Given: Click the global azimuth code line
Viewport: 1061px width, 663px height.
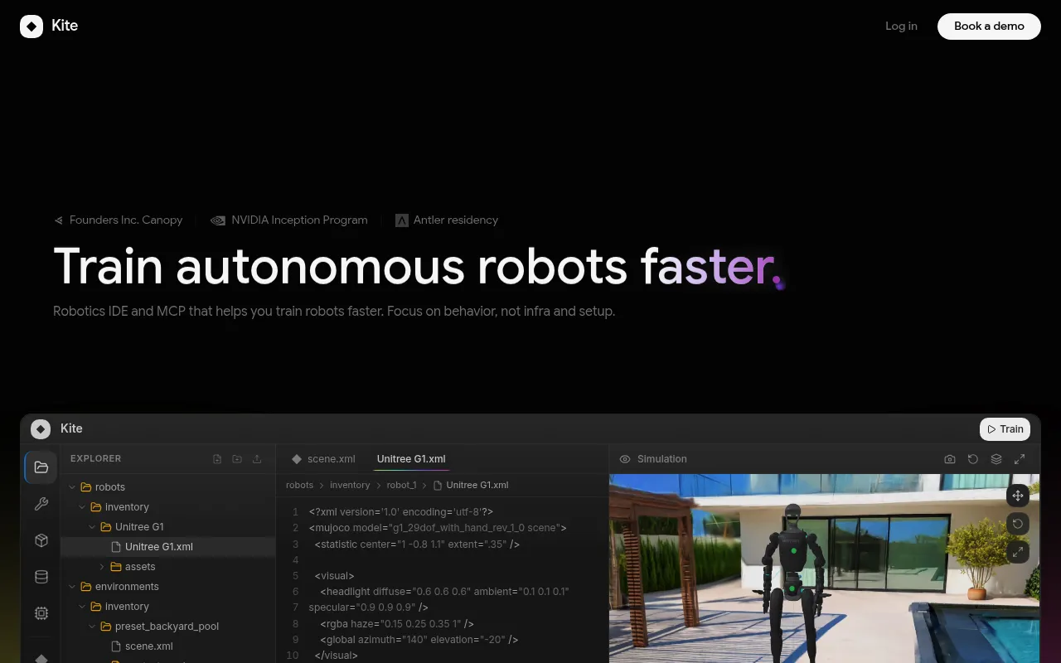Looking at the screenshot, I should [x=419, y=640].
